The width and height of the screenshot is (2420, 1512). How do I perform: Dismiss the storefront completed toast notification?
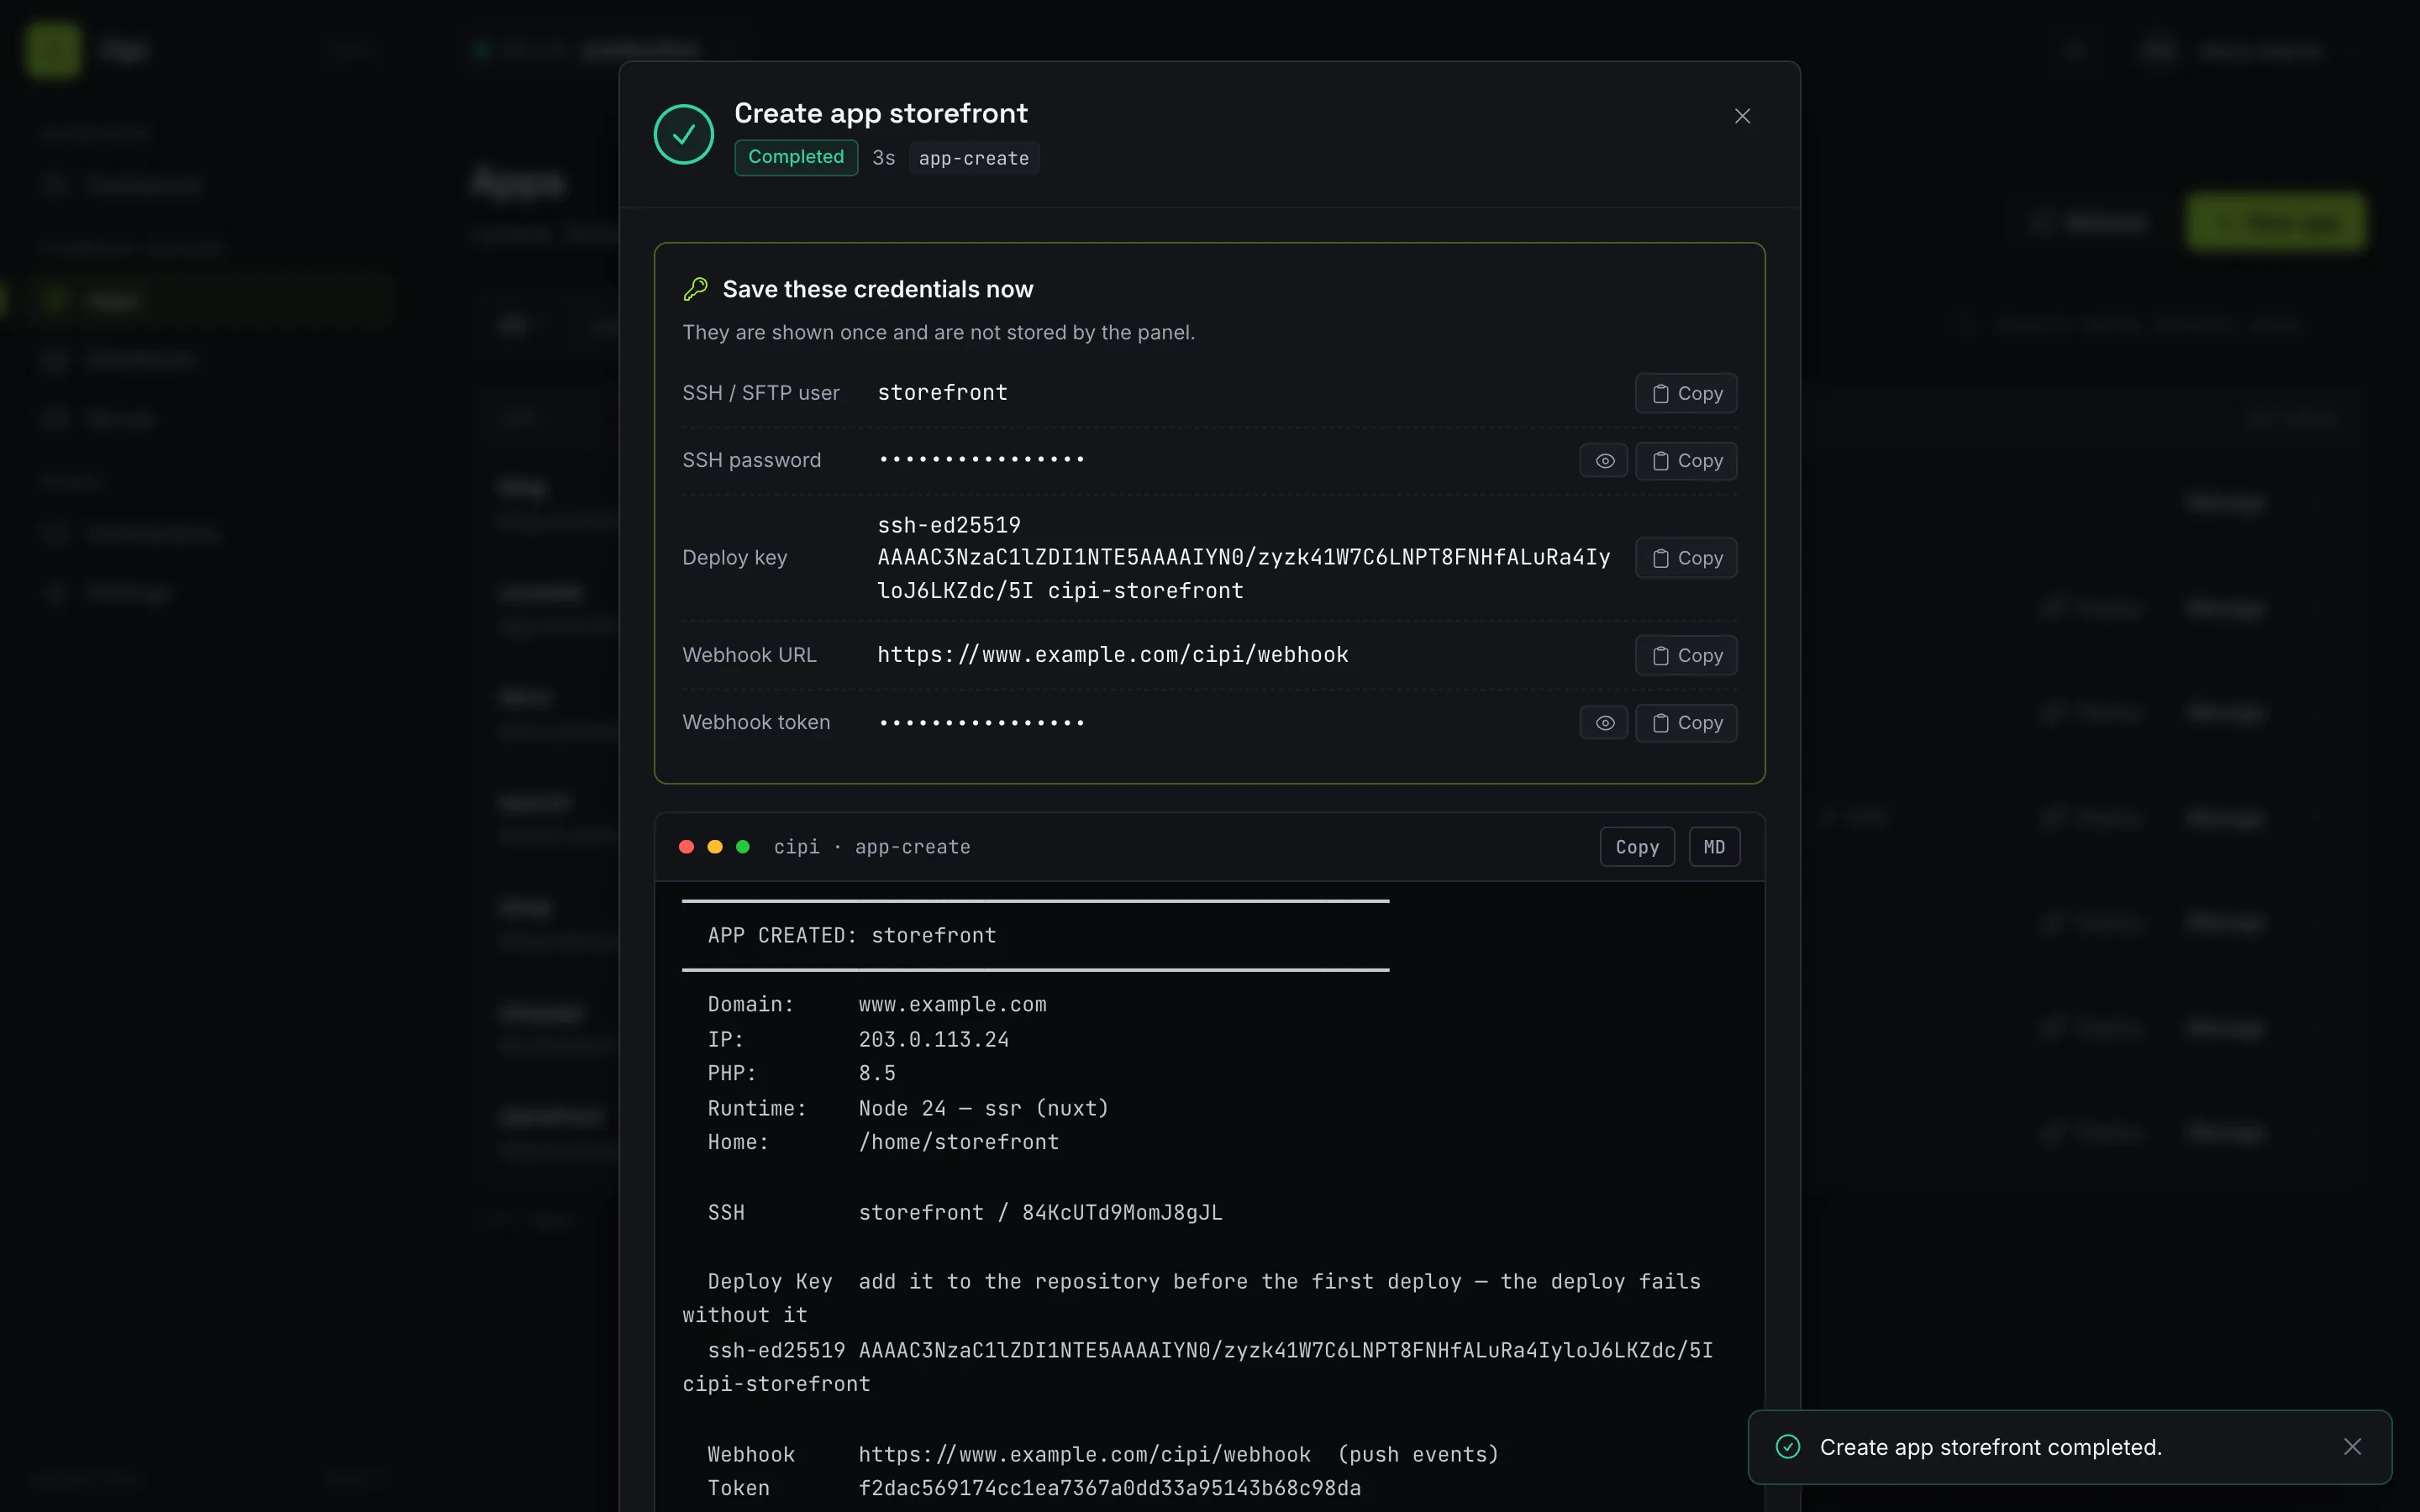coord(2352,1447)
